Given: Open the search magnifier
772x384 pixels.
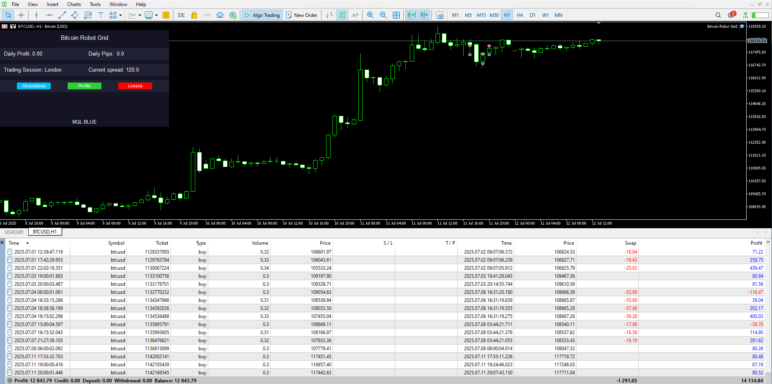Looking at the screenshot, I should (x=718, y=15).
